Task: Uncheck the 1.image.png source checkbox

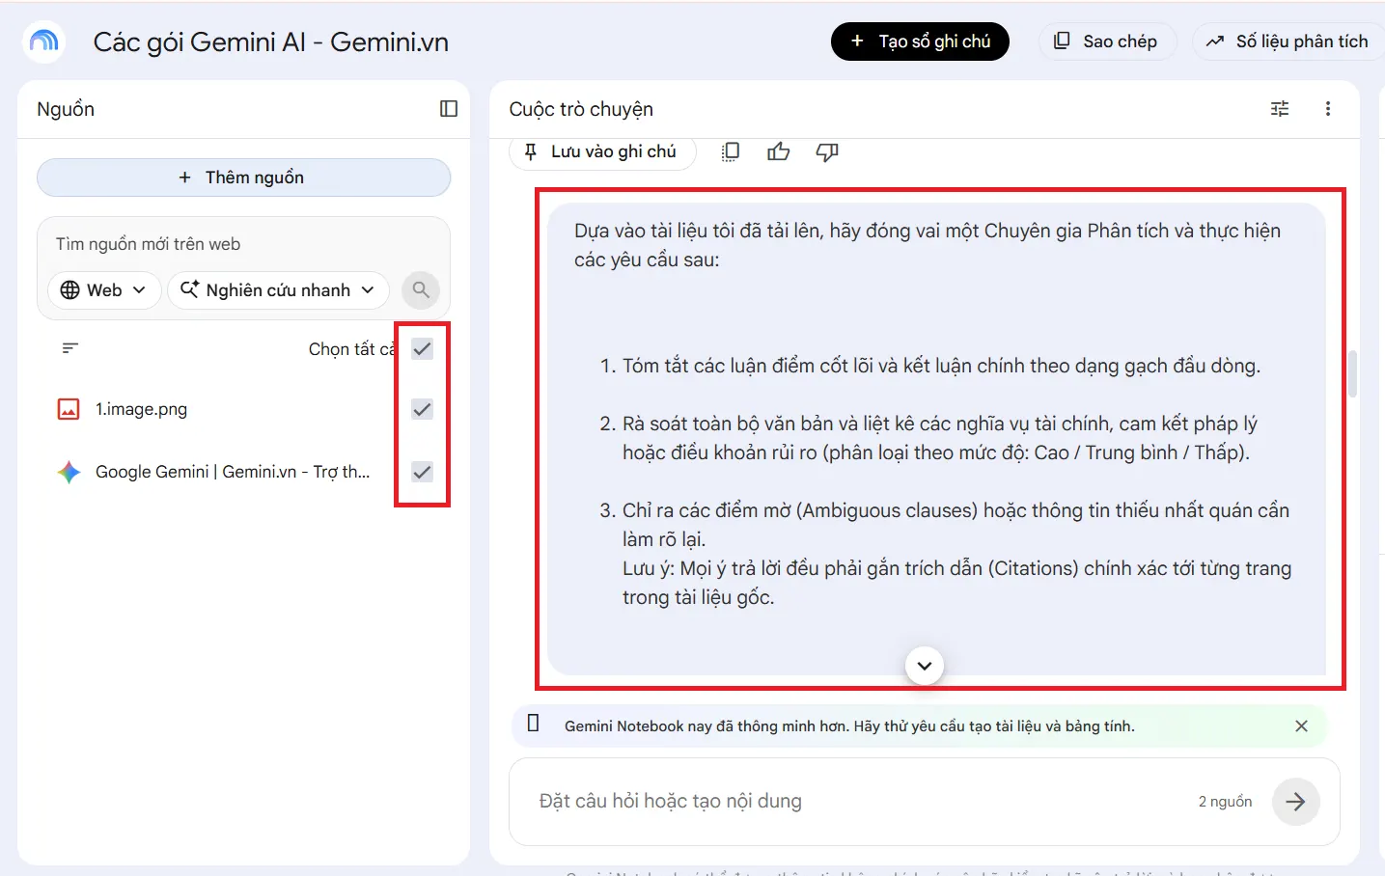Action: point(422,409)
